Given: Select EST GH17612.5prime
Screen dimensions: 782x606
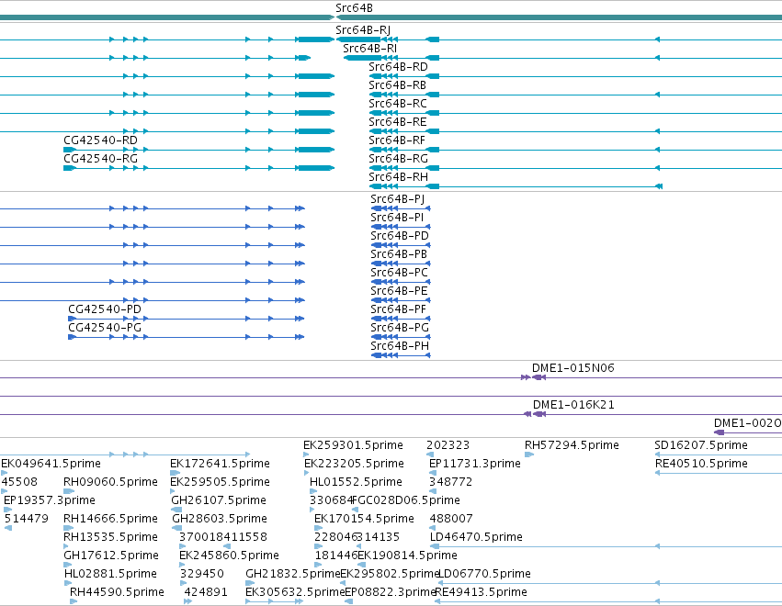Looking at the screenshot, I should 110,555.
